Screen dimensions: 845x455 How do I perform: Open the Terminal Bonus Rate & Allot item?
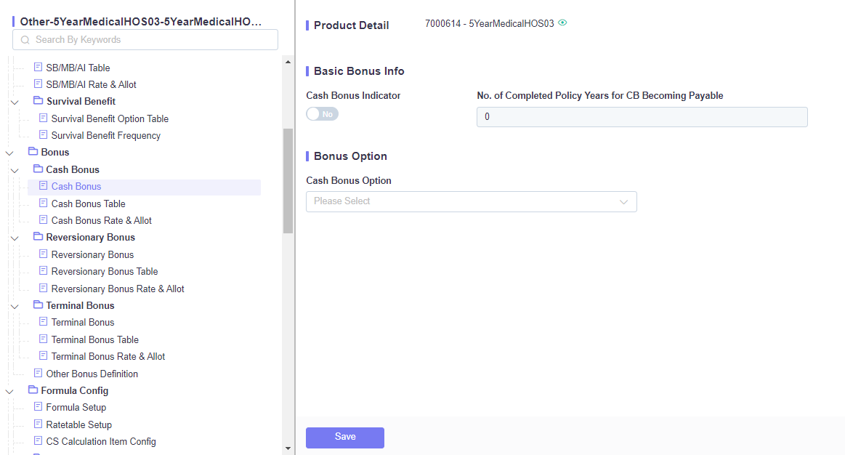point(108,357)
